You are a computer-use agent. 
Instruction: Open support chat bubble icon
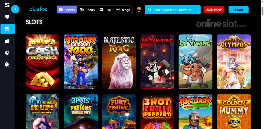7,65
